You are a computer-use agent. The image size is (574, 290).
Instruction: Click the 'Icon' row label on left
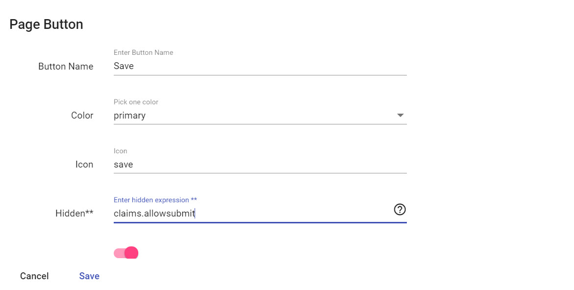tap(84, 165)
